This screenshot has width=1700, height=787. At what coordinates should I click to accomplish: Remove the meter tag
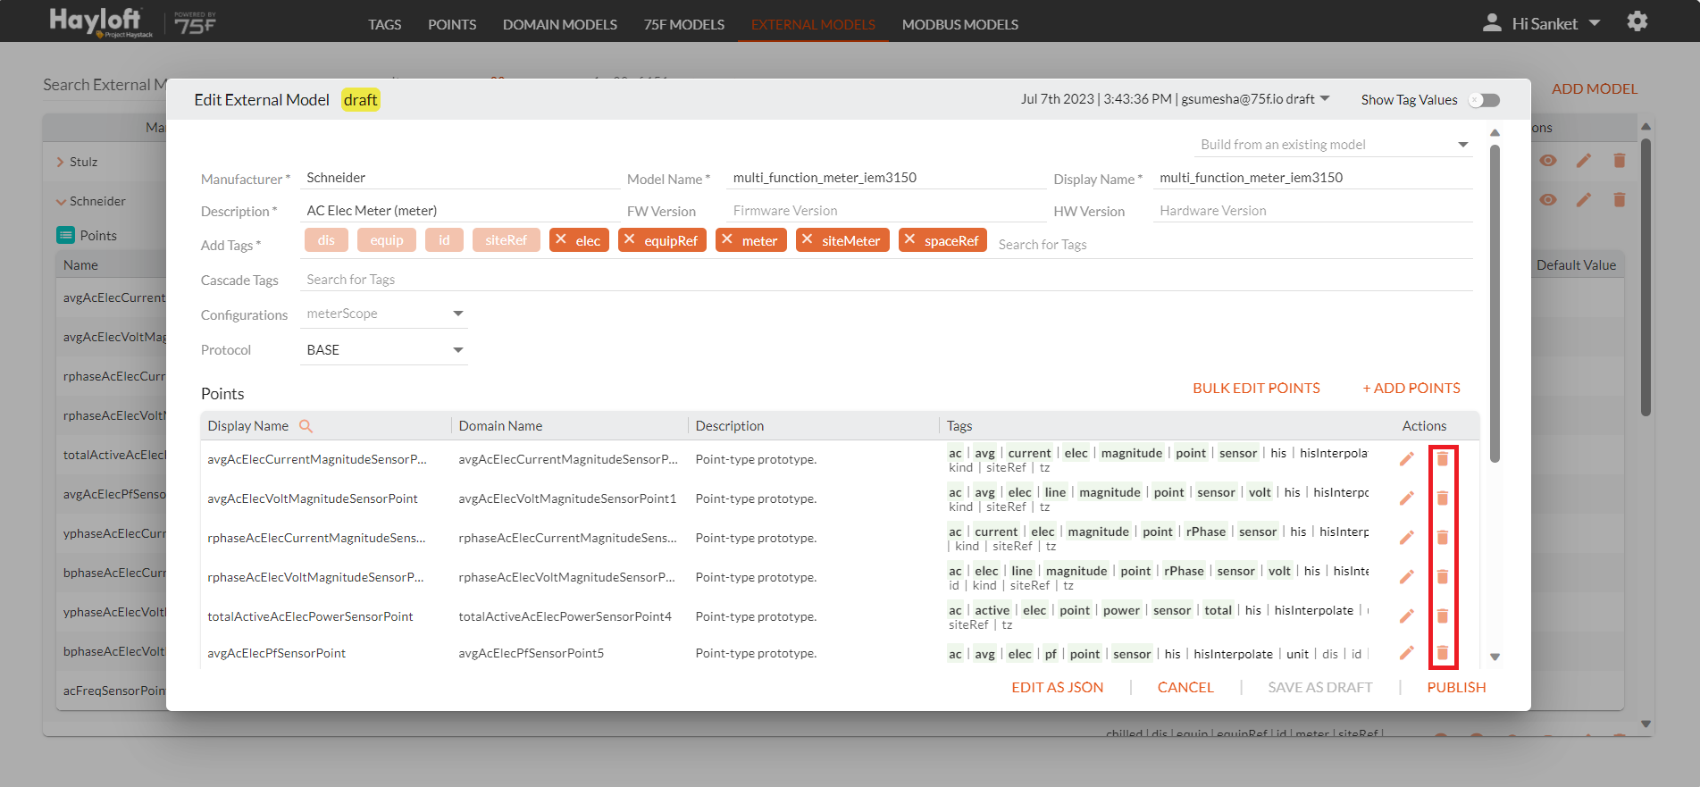(727, 239)
